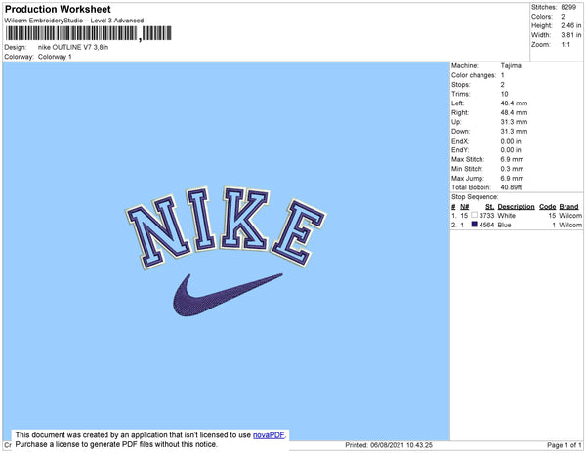Click the Machine value Tajima

click(x=511, y=66)
